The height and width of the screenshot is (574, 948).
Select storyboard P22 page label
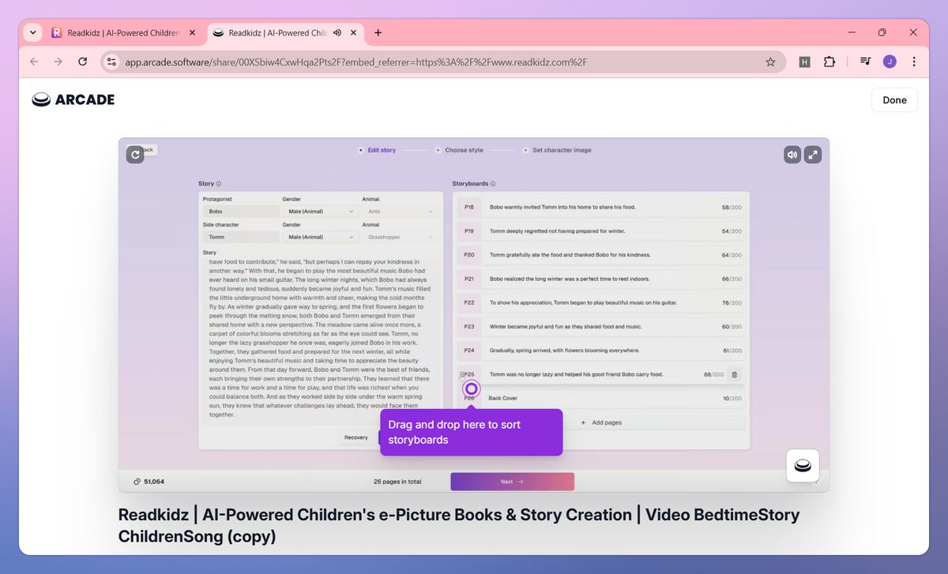point(469,302)
